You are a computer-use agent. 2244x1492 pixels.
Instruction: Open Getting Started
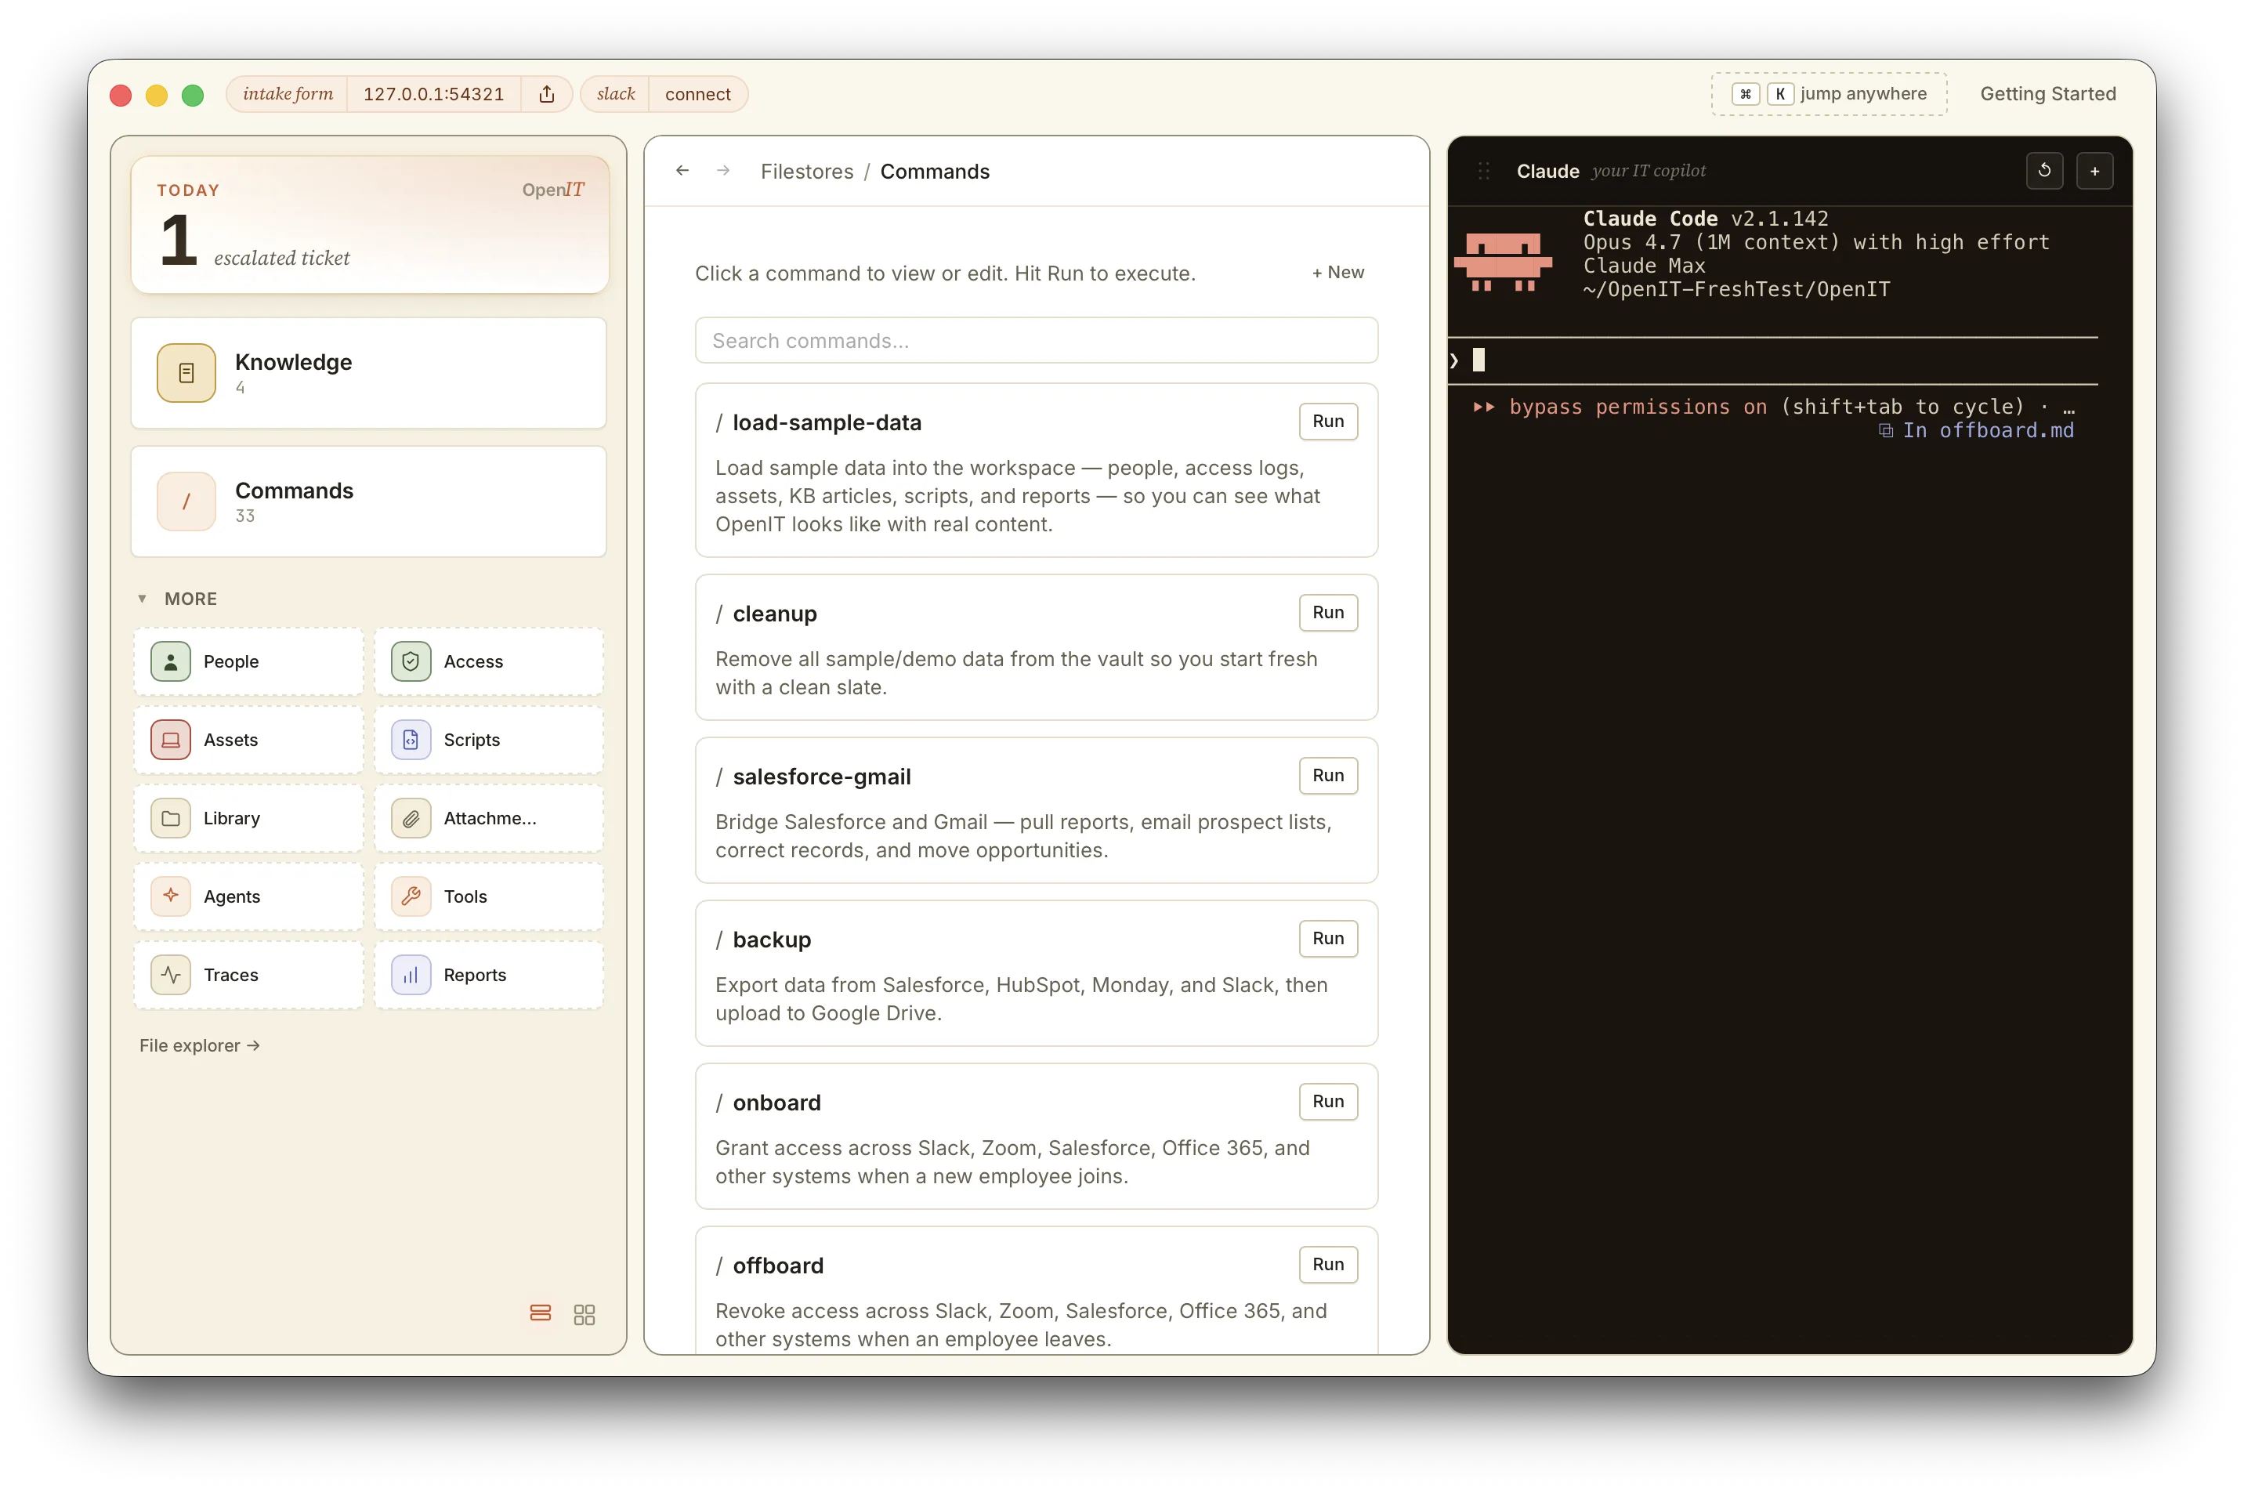click(2047, 93)
